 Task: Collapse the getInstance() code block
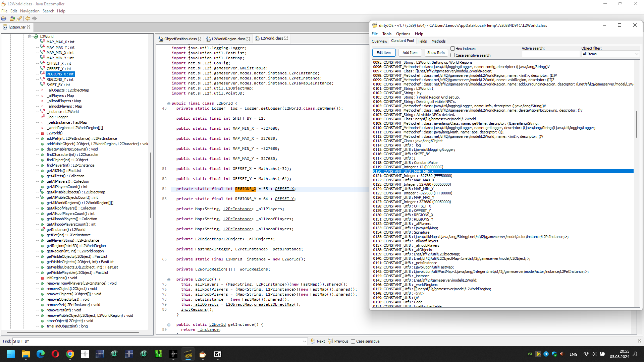point(169,325)
